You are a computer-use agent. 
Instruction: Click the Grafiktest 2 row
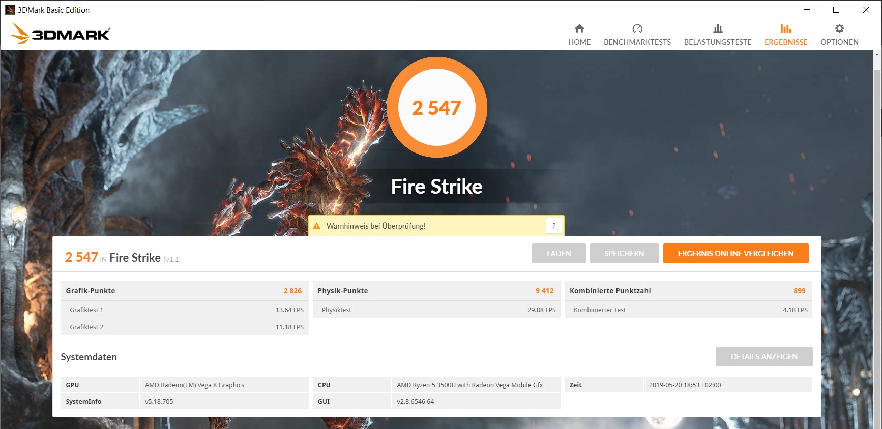(x=185, y=327)
